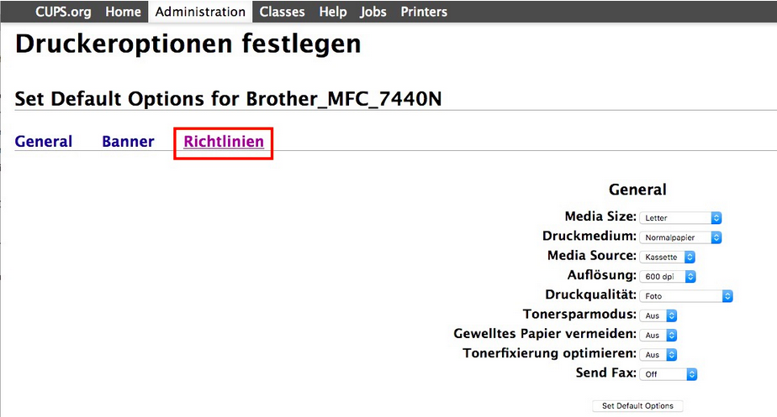The width and height of the screenshot is (777, 417).
Task: Open the Tonerfixierung optimieren dropdown
Action: 658,354
